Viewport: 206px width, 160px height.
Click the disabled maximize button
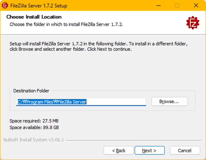[177, 6]
